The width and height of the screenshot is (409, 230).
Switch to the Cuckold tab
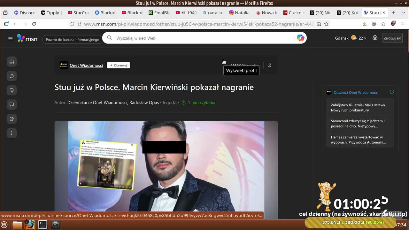294,13
